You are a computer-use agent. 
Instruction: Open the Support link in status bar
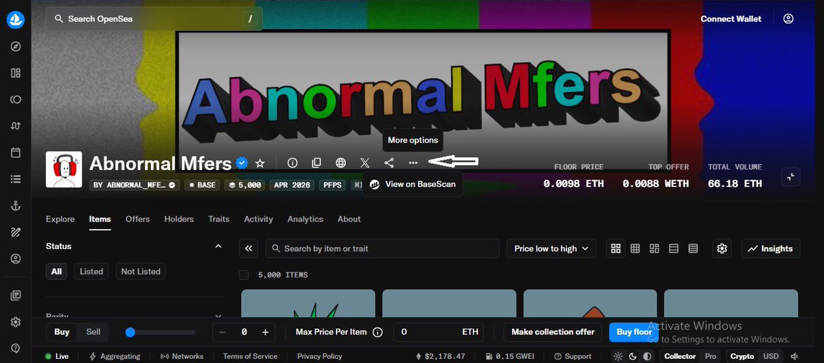(572, 356)
